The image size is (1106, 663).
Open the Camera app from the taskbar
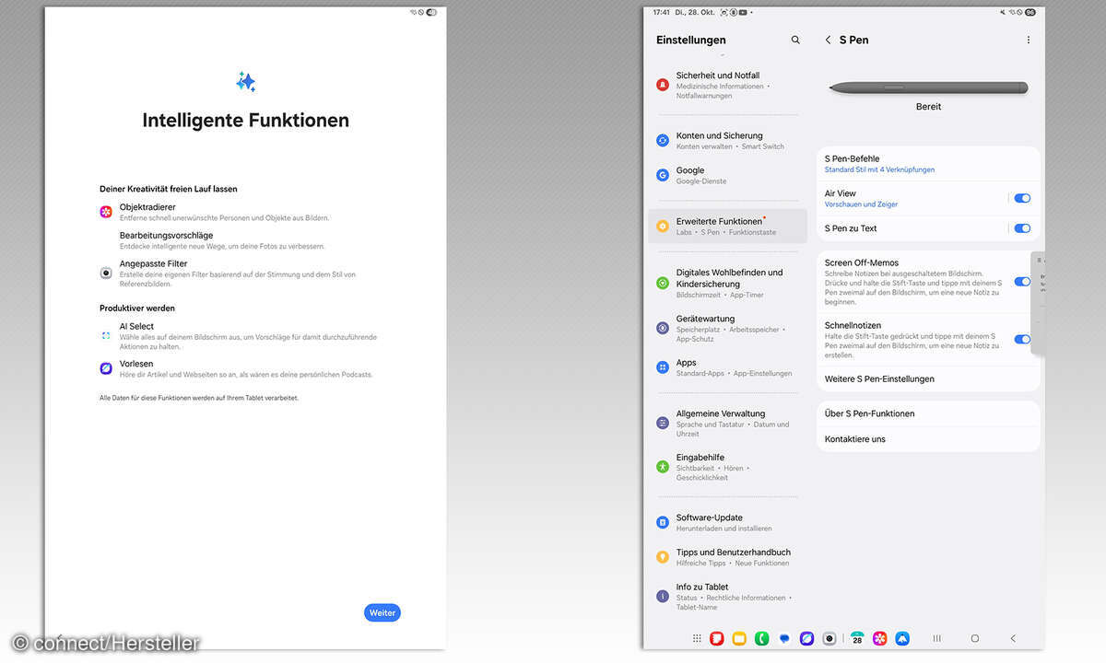829,638
